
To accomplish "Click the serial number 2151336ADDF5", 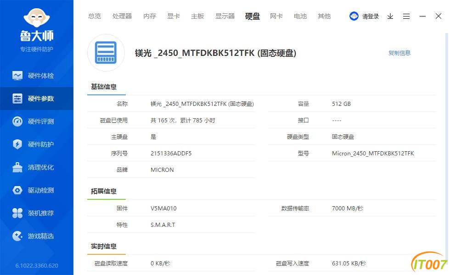I will [x=171, y=153].
